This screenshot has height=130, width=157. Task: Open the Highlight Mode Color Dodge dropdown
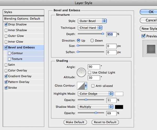[95, 94]
